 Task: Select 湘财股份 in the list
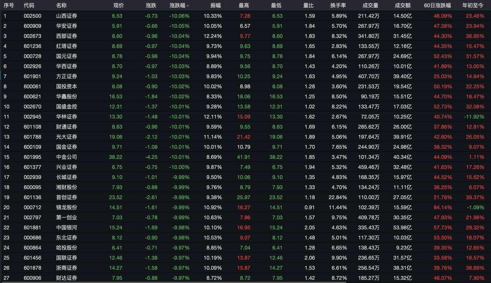[x=67, y=187]
